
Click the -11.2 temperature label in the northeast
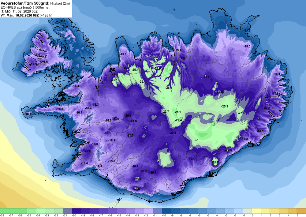247,30
